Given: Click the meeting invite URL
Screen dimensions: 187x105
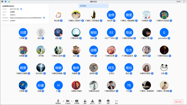Looking at the screenshot, I should (26, 18).
